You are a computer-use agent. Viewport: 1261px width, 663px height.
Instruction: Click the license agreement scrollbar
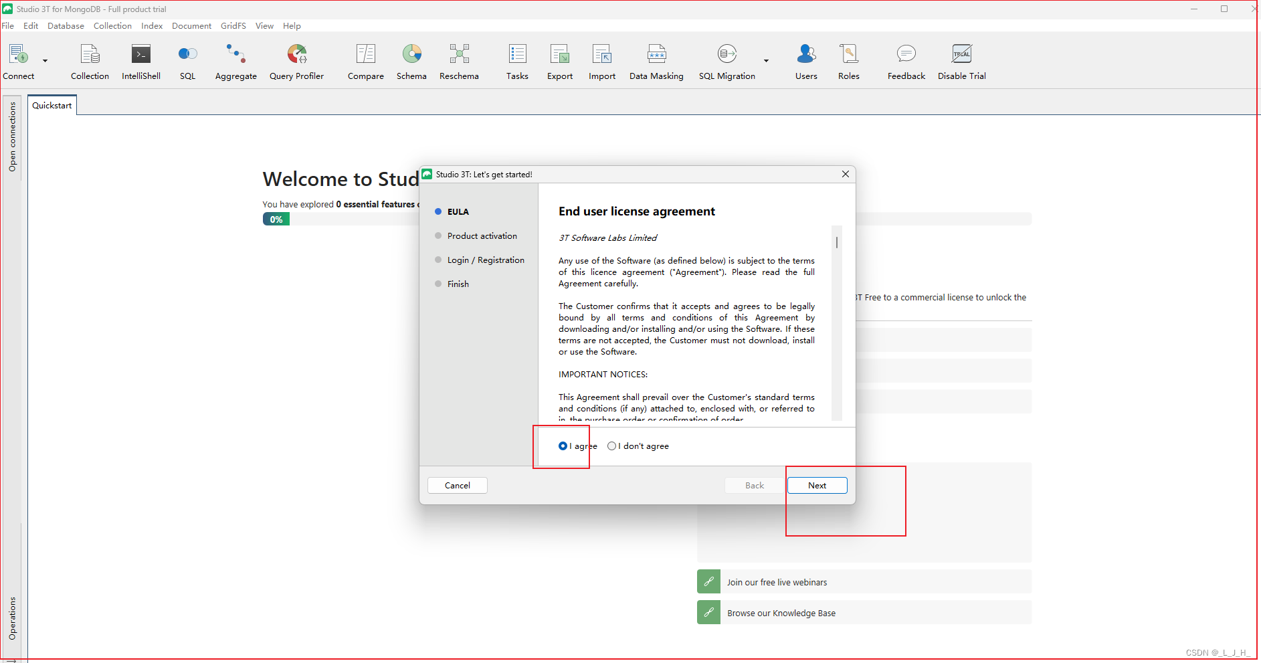tap(836, 243)
